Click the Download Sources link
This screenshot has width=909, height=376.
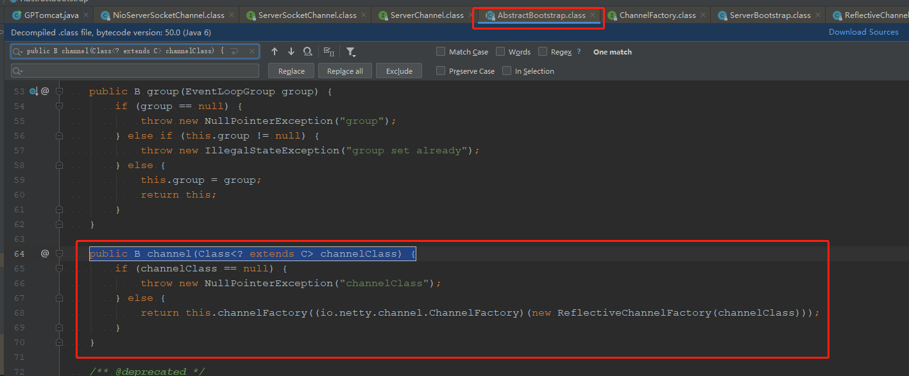[x=863, y=32]
